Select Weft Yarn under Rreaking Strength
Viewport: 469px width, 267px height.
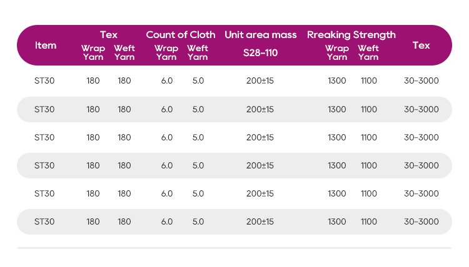(368, 52)
